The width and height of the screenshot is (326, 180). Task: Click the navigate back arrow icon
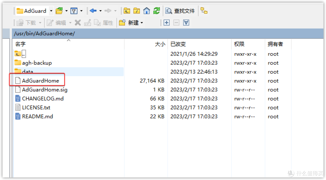click(93, 11)
